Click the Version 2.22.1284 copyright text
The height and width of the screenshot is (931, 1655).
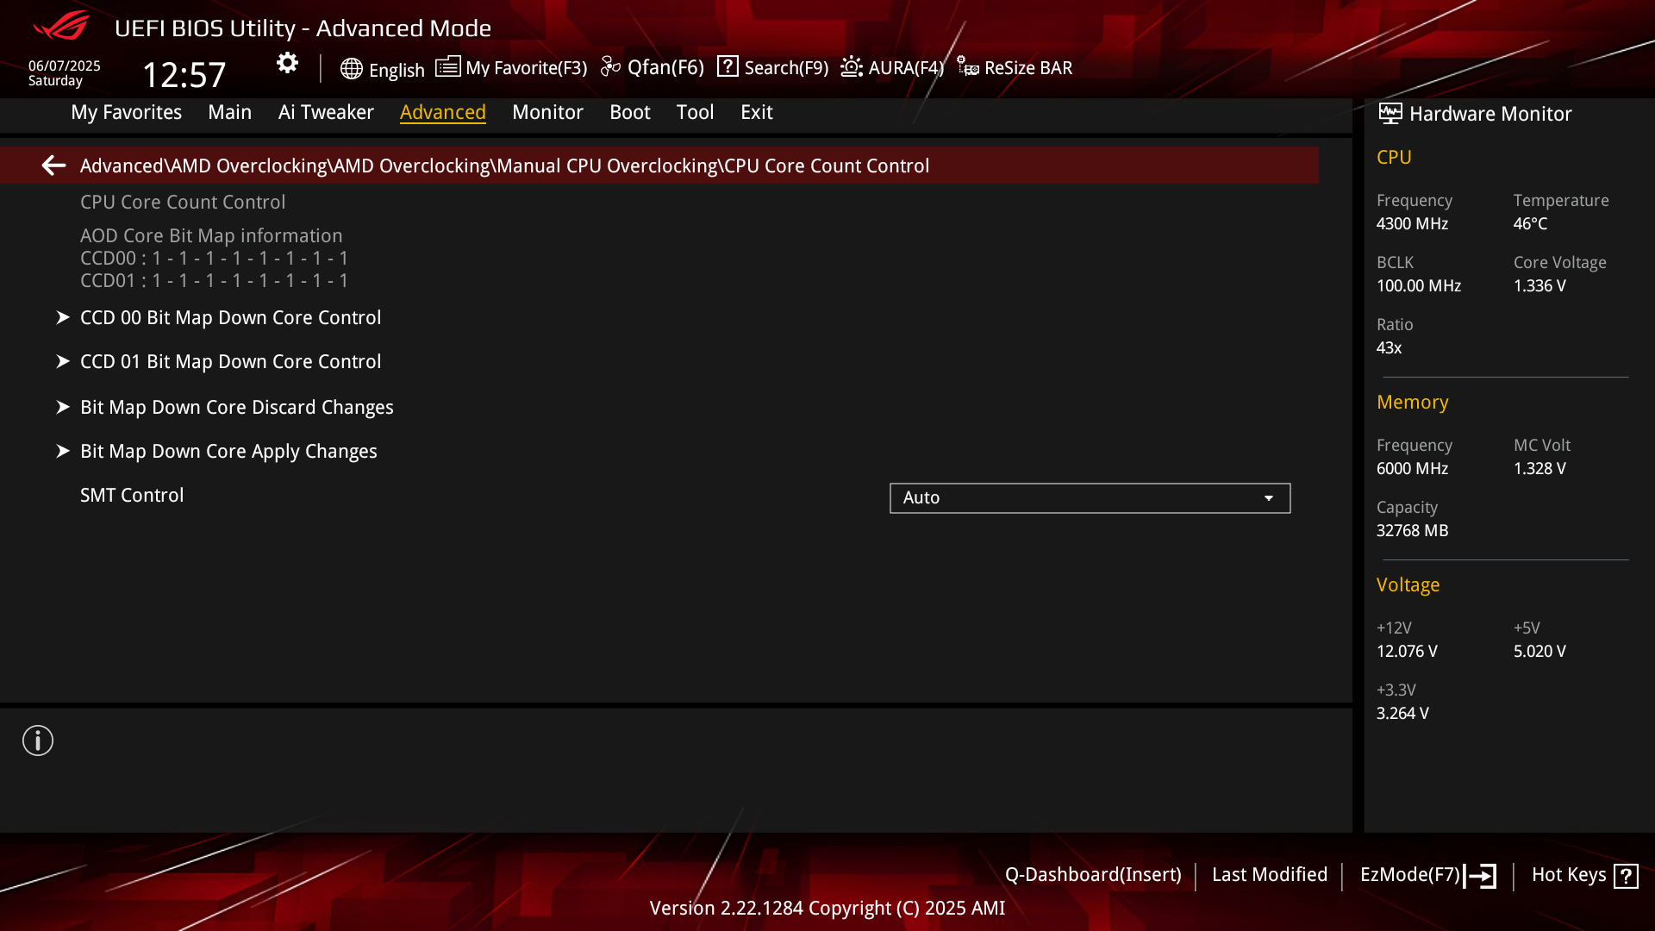[x=827, y=908]
